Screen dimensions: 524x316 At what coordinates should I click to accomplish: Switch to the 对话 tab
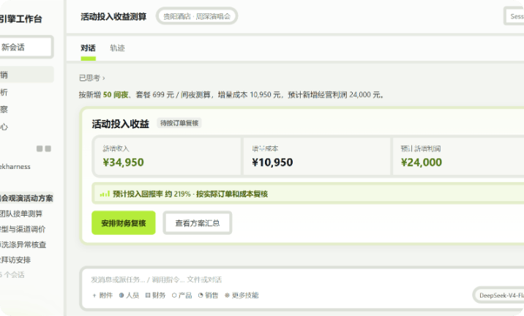click(x=89, y=48)
